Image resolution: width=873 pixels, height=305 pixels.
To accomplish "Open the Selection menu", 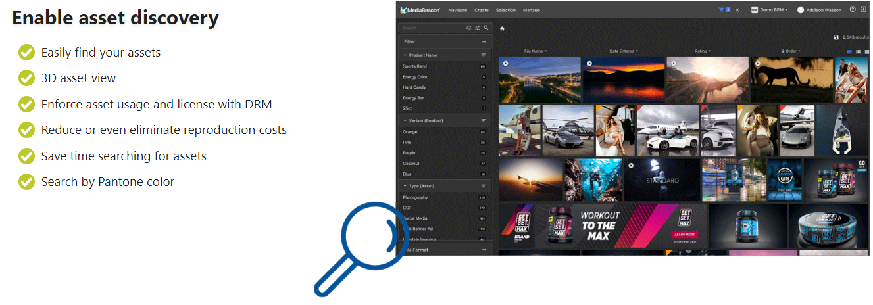I will tap(506, 10).
